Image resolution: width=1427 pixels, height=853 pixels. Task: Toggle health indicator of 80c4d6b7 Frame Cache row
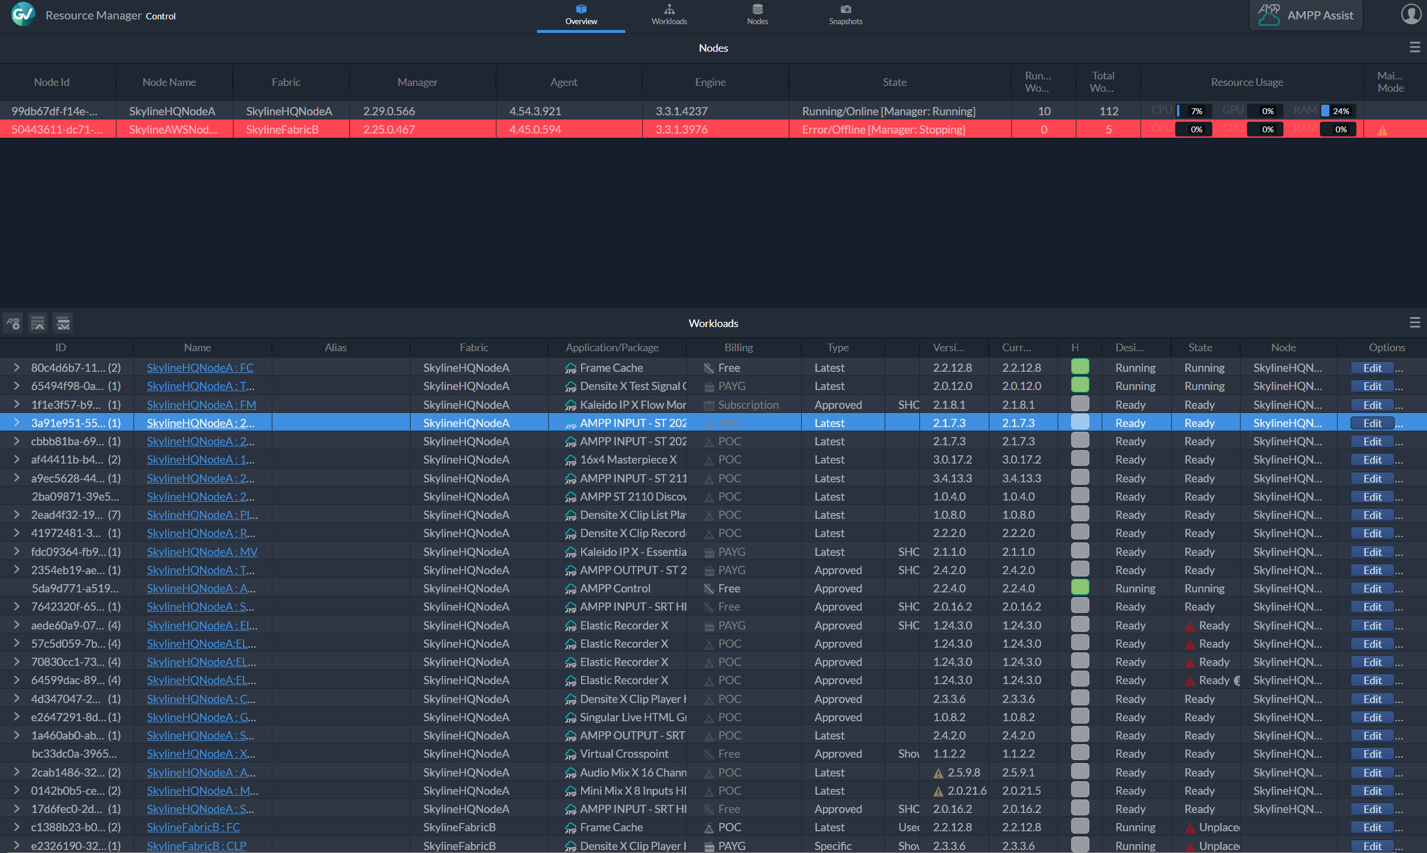click(1079, 367)
